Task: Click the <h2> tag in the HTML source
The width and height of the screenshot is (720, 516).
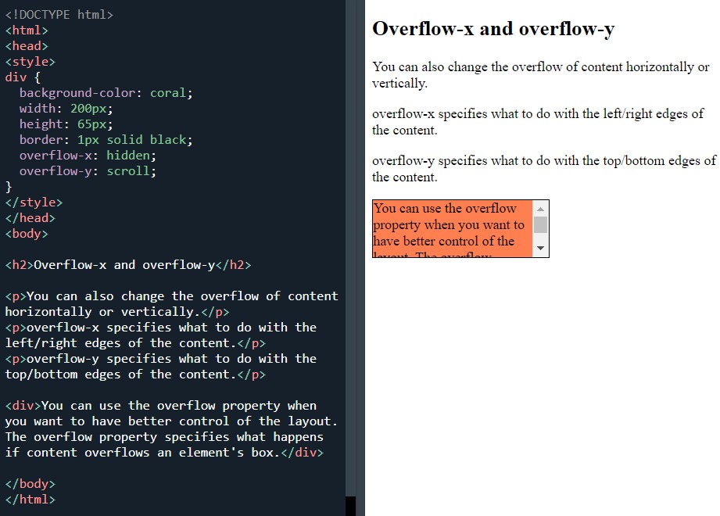Action: point(17,264)
